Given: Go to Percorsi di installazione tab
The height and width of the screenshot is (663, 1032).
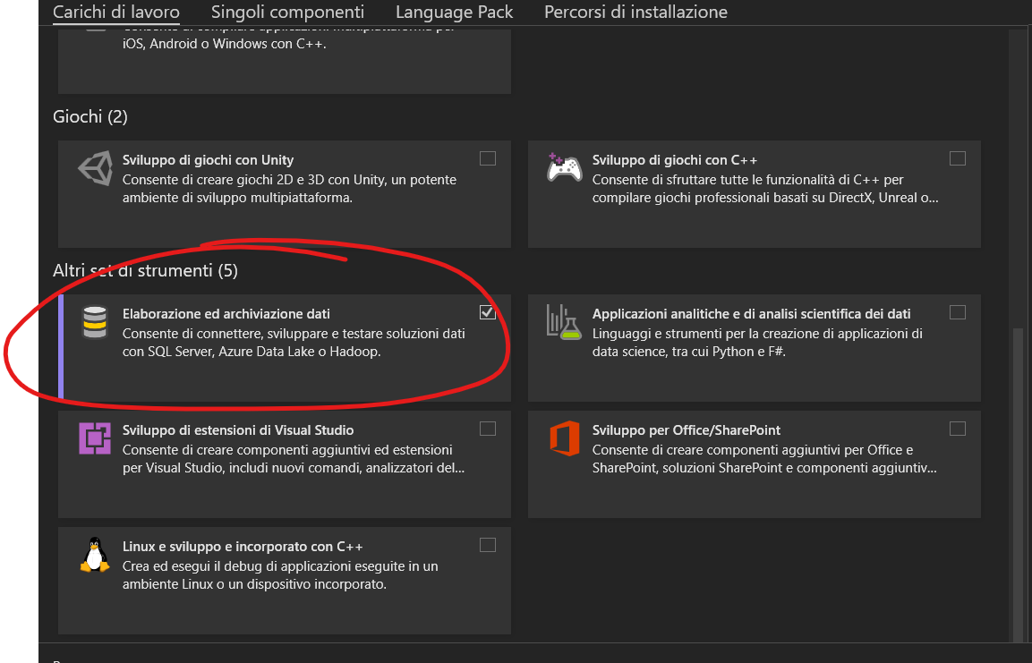Looking at the screenshot, I should coord(635,12).
